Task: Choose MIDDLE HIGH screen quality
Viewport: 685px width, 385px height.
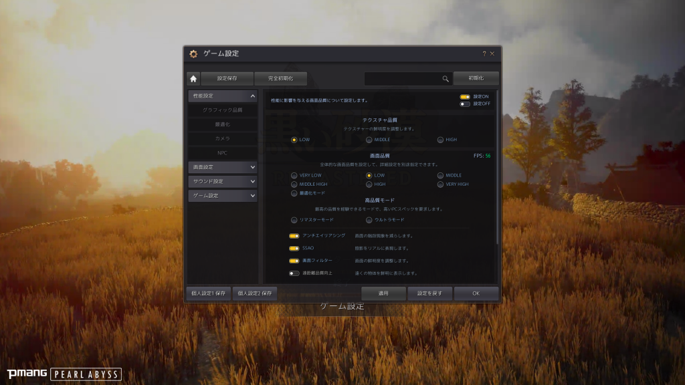Action: [294, 184]
